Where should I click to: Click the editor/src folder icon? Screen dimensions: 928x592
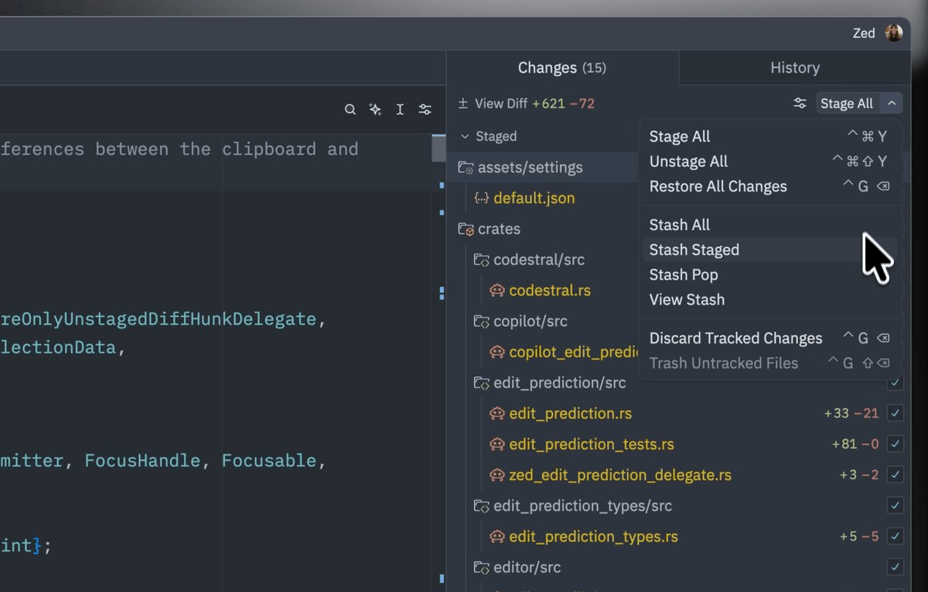point(482,567)
